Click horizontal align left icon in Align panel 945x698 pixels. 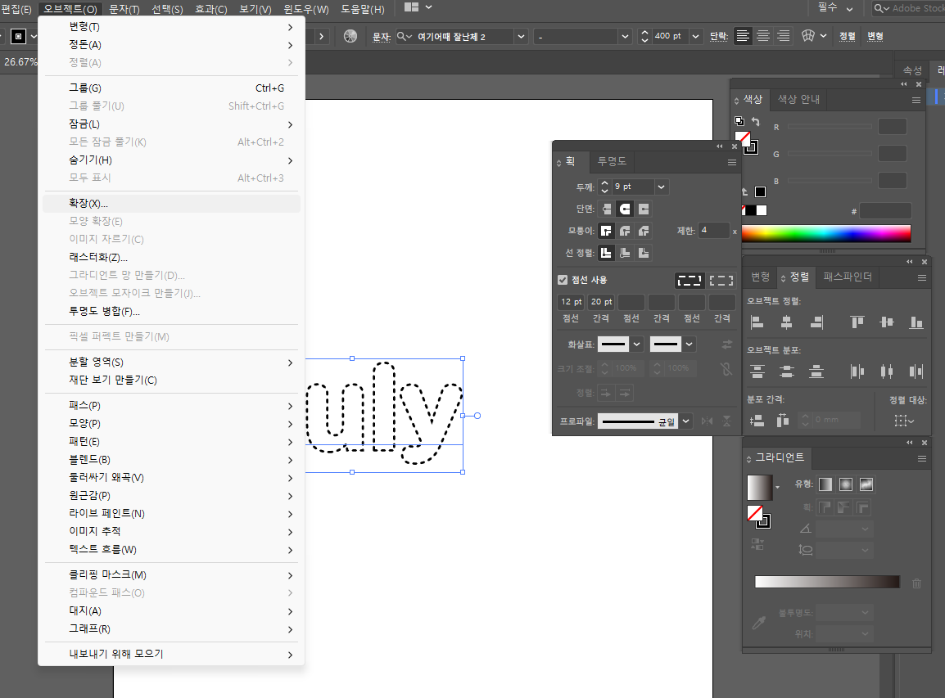757,322
